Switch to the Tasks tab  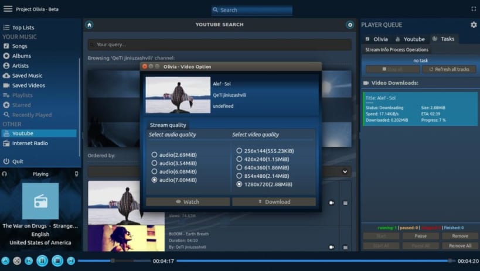point(444,39)
